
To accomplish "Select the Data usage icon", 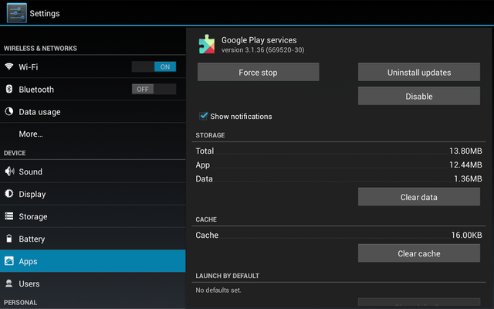I will pos(9,112).
